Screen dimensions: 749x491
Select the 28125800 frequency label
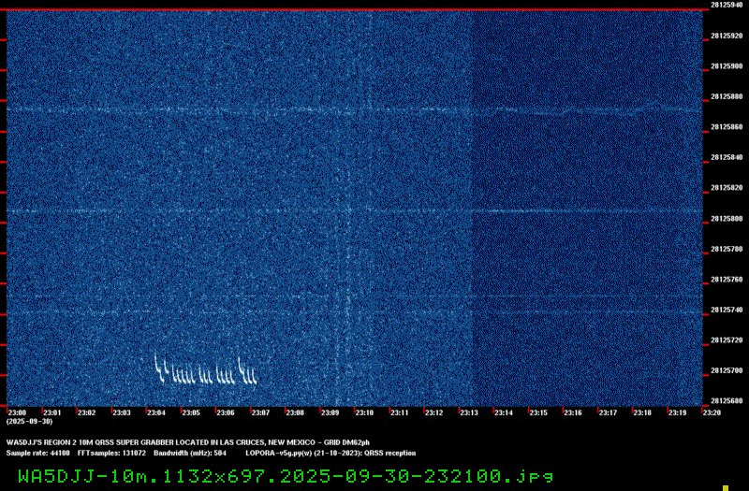coord(727,219)
